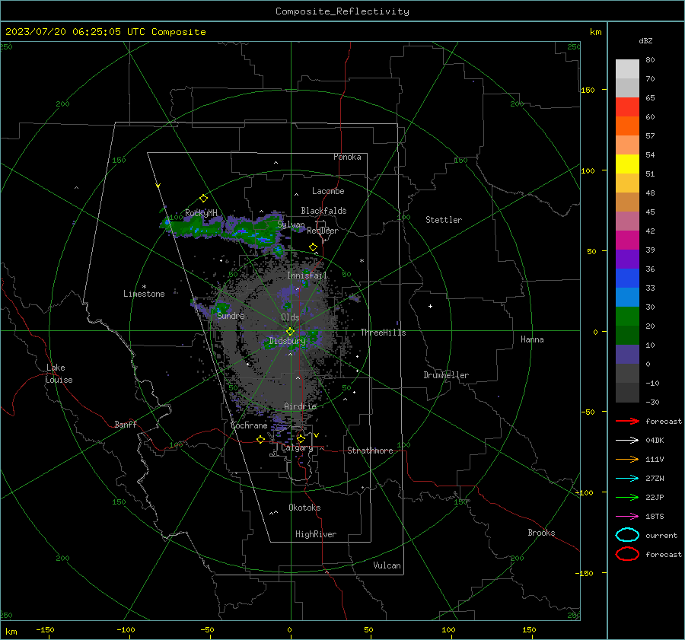This screenshot has width=685, height=640.
Task: Click the purple 36–39 dBZ color swatch
Action: 627,260
